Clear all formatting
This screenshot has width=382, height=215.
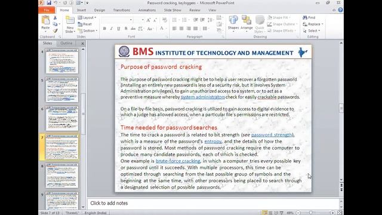click(165, 20)
